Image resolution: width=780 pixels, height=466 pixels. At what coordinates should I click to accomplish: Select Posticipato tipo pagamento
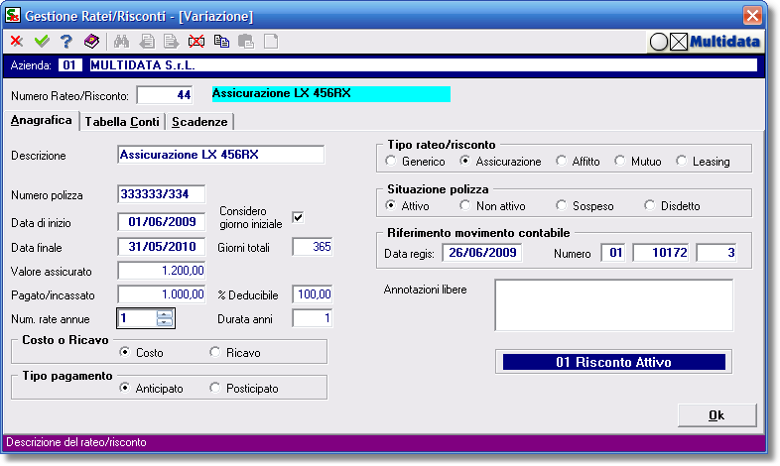(215, 388)
